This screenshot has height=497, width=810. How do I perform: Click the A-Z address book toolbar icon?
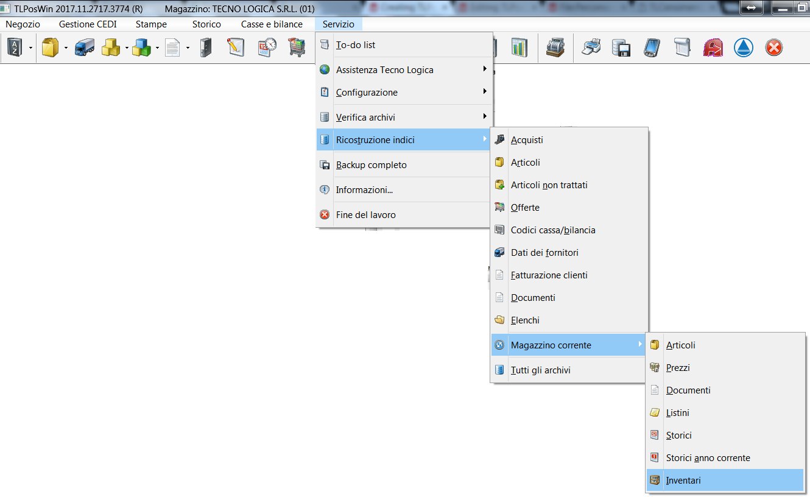click(x=14, y=48)
